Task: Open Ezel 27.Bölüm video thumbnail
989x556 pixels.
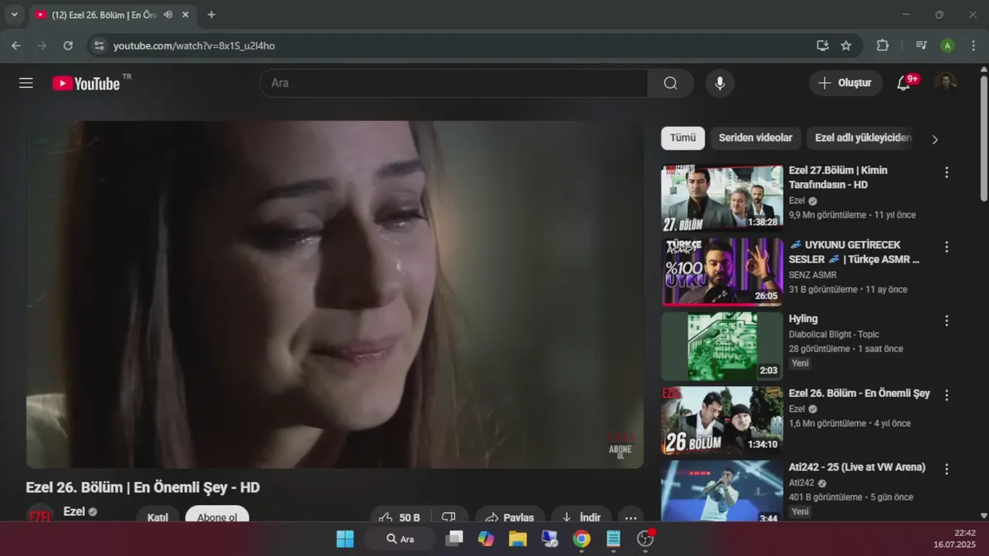Action: pyautogui.click(x=722, y=198)
